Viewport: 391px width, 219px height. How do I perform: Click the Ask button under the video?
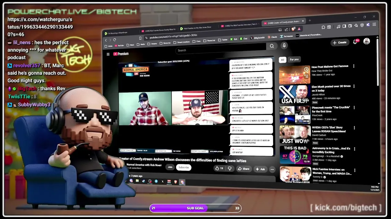click(260, 169)
